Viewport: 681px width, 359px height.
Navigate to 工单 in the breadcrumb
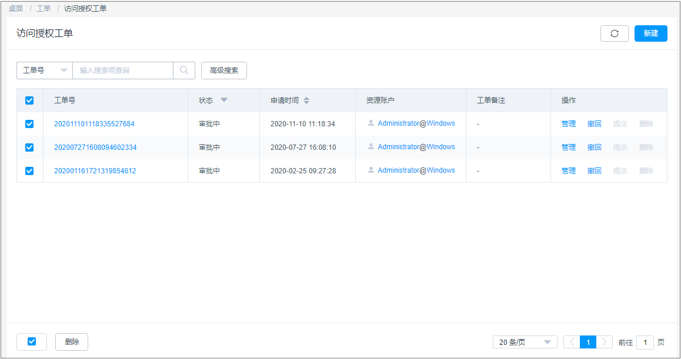44,9
